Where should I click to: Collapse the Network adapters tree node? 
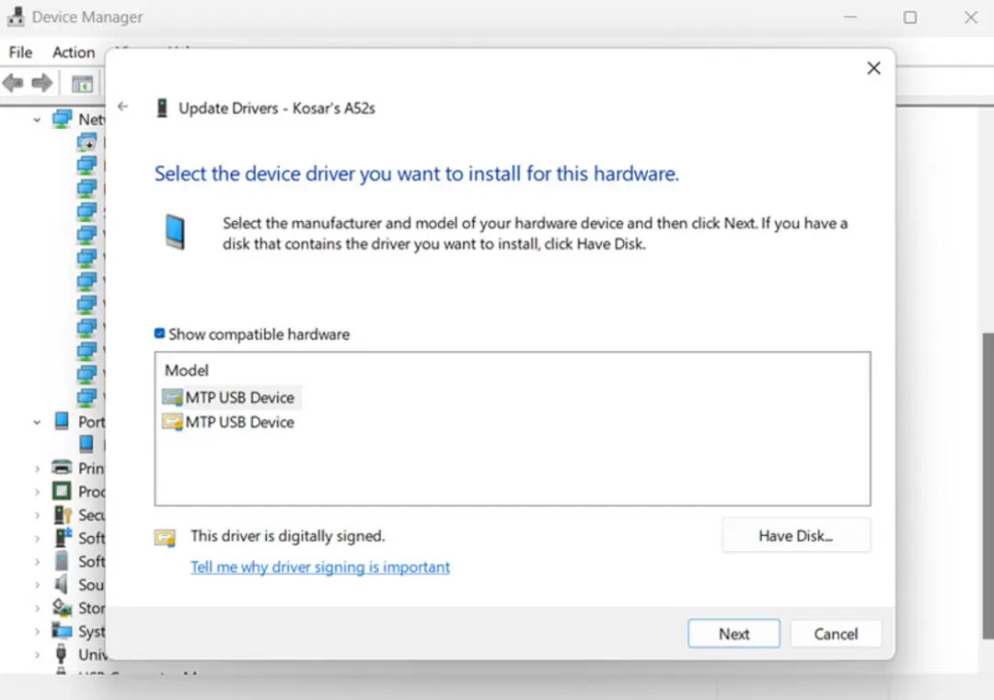point(37,120)
